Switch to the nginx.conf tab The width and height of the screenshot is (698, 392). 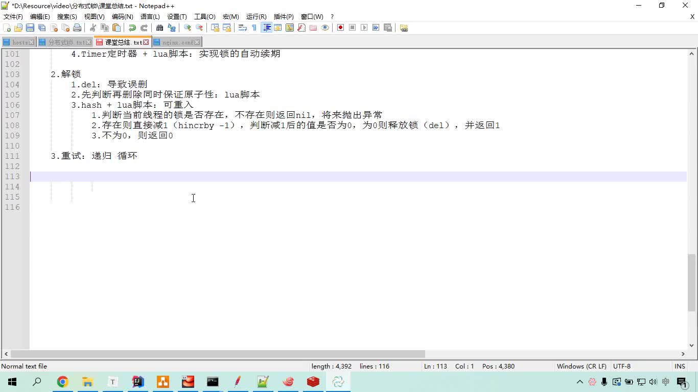tap(177, 42)
